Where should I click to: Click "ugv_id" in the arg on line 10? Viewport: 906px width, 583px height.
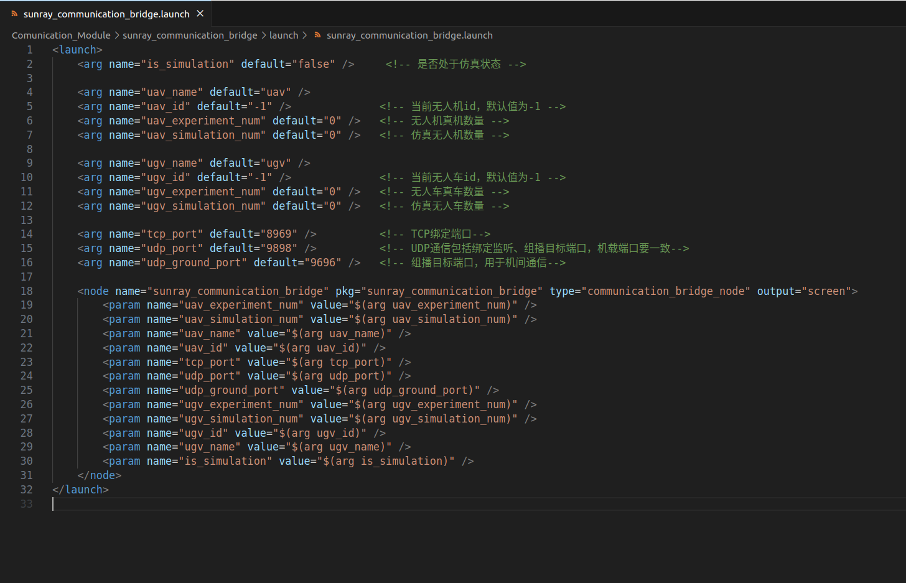[x=166, y=177]
